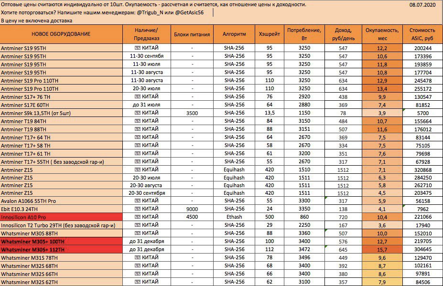Viewport: 443px width, 286px height.
Task: Click the 'Whatsminer M32S 66TH' cell
Action: (61, 274)
